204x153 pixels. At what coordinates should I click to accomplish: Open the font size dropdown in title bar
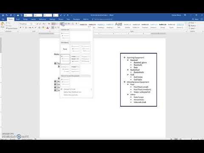point(56,15)
